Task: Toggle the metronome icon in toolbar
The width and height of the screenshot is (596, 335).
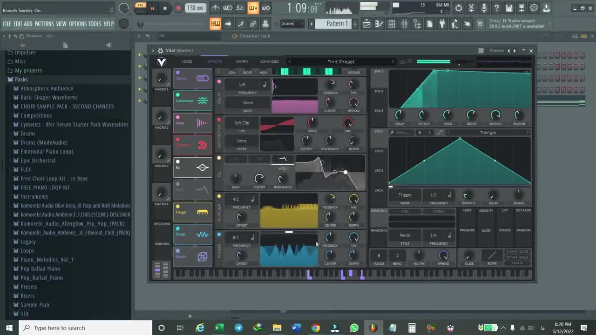Action: click(215, 8)
